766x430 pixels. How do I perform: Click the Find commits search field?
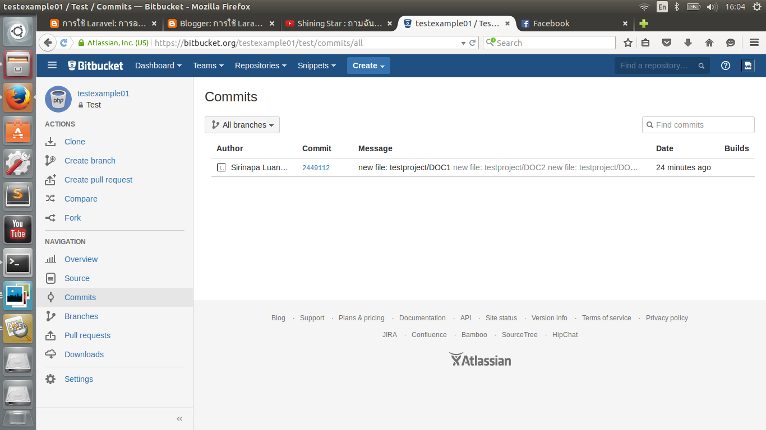698,125
